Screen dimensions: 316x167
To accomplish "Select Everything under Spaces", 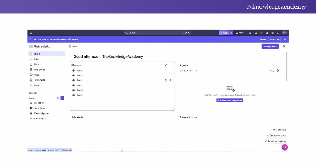I will click(39, 103).
